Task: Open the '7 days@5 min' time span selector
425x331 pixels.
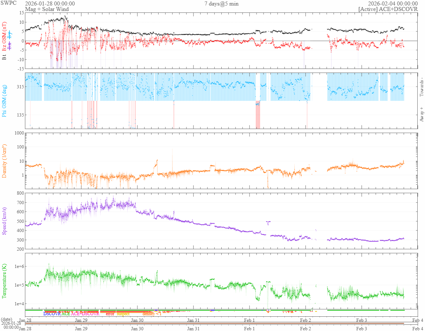Action: coord(221,4)
